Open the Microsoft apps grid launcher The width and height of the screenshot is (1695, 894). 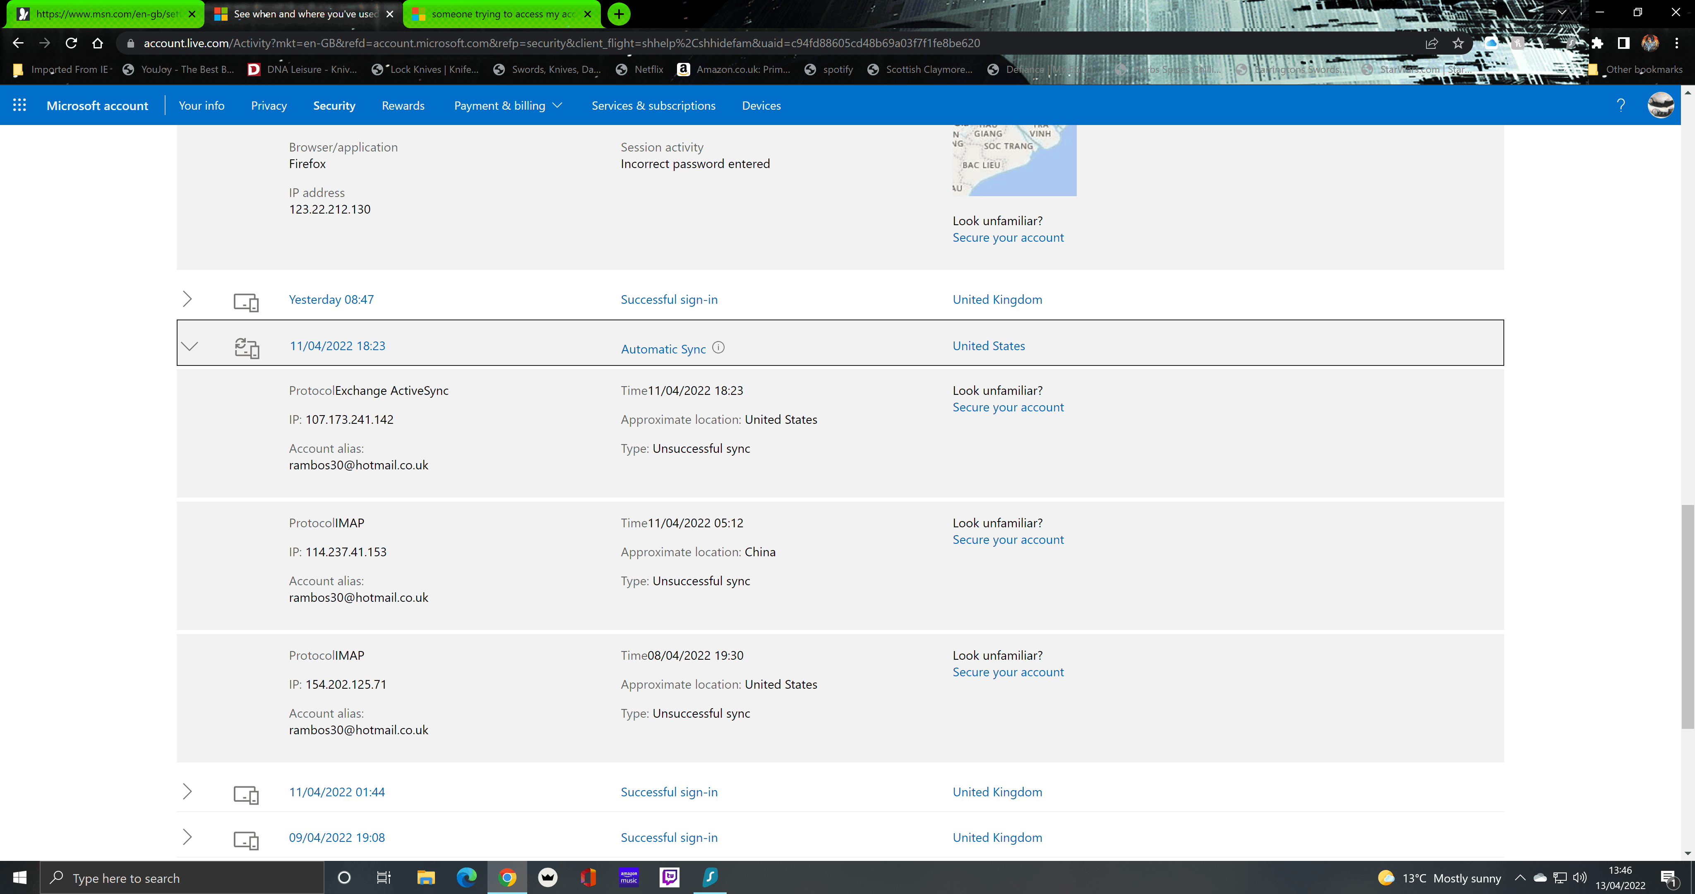coord(19,105)
